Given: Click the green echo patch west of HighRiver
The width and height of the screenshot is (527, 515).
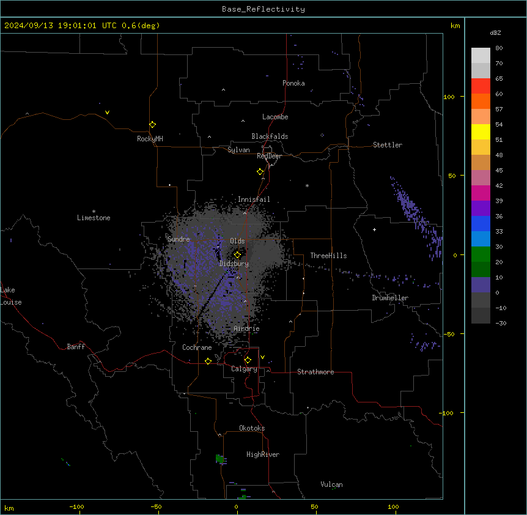Looking at the screenshot, I should 221,459.
